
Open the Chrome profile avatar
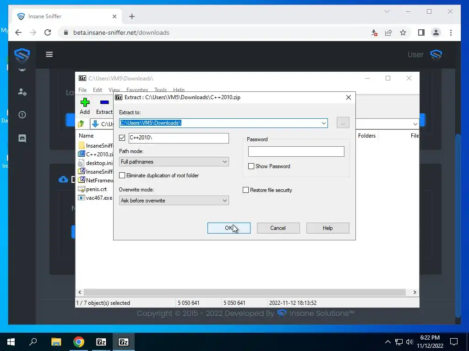point(436,32)
